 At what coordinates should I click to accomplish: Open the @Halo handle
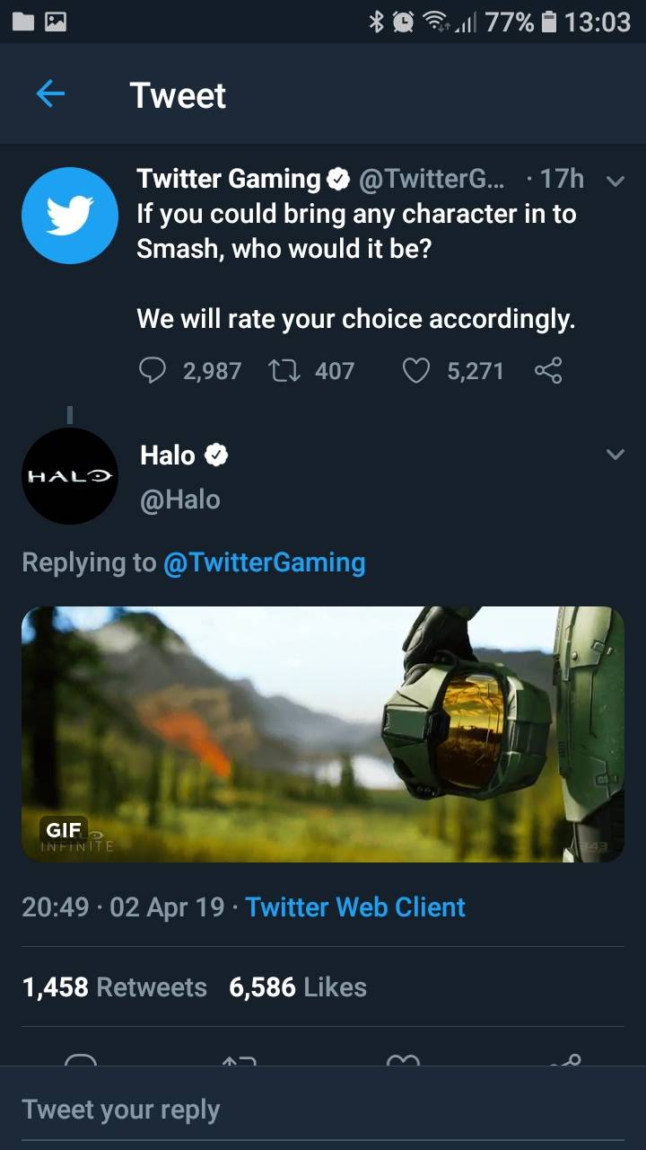click(x=180, y=500)
